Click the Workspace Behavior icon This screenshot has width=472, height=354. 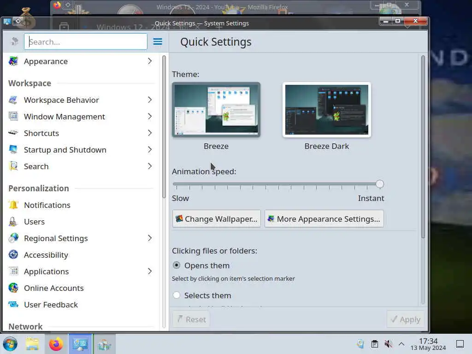[13, 100]
